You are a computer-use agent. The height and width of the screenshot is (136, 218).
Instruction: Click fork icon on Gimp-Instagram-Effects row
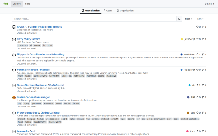coord(203,27)
